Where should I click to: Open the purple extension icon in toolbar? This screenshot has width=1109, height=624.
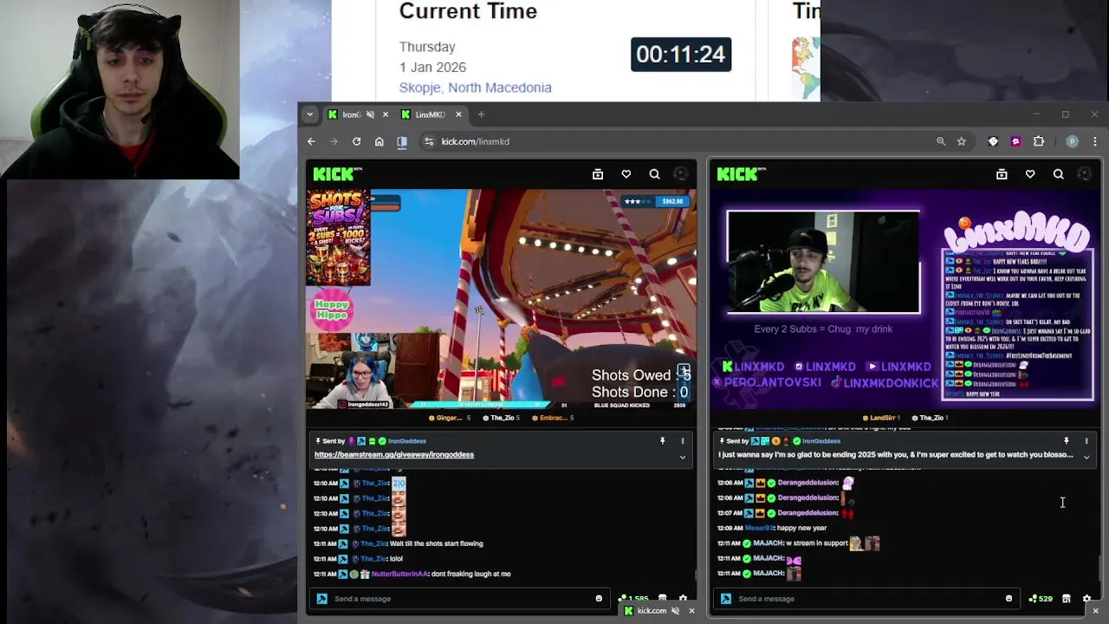(x=1015, y=141)
